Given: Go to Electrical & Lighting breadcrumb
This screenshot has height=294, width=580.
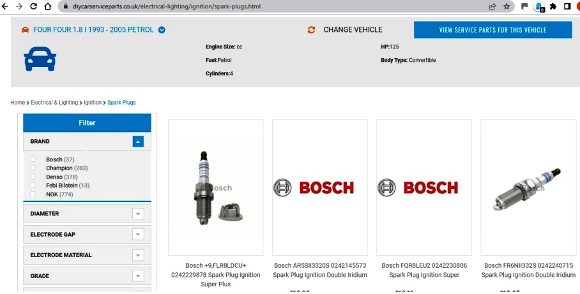Looking at the screenshot, I should pos(54,103).
